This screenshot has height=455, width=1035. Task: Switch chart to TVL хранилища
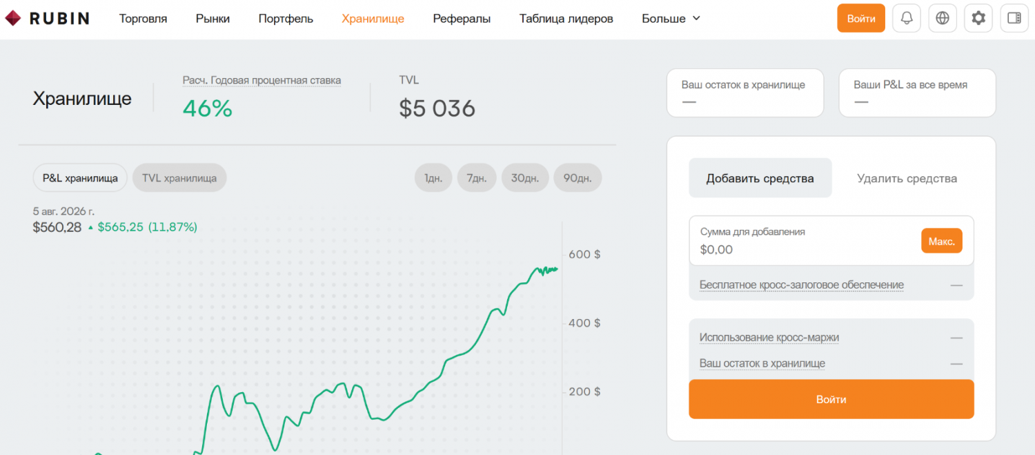[179, 177]
